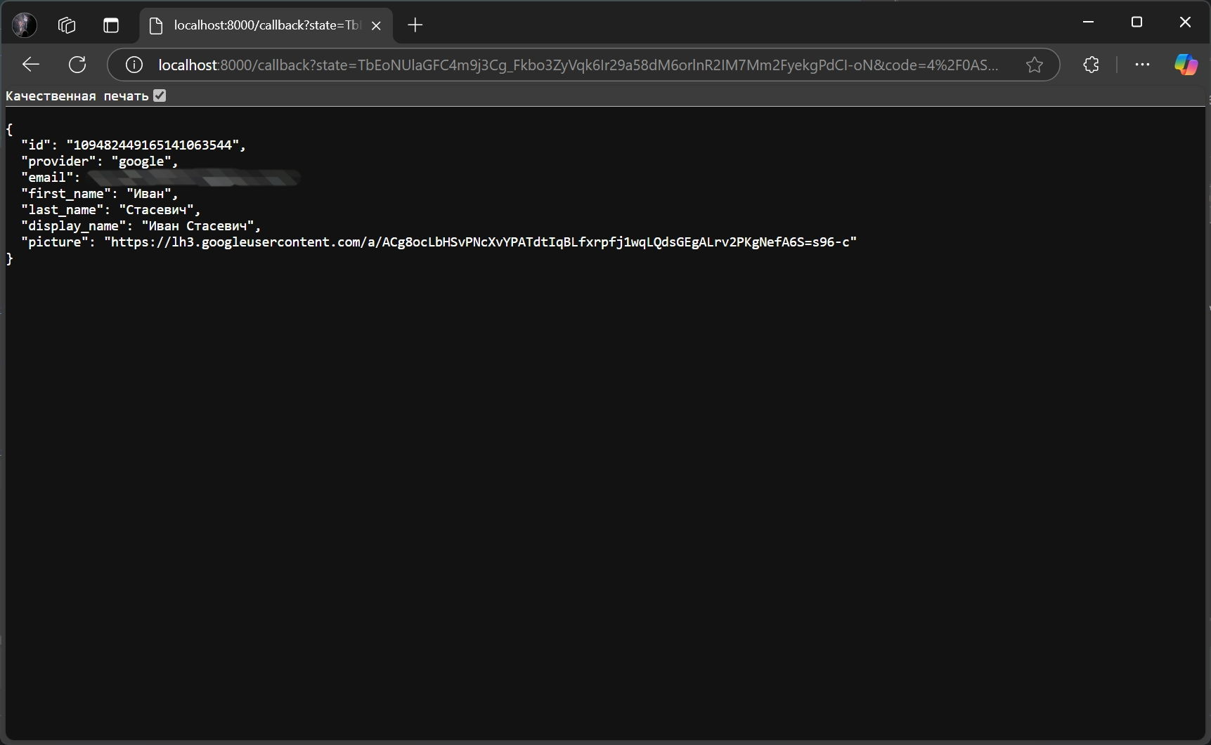Click the document favicon on the active tab
The height and width of the screenshot is (745, 1211).
pyautogui.click(x=155, y=25)
